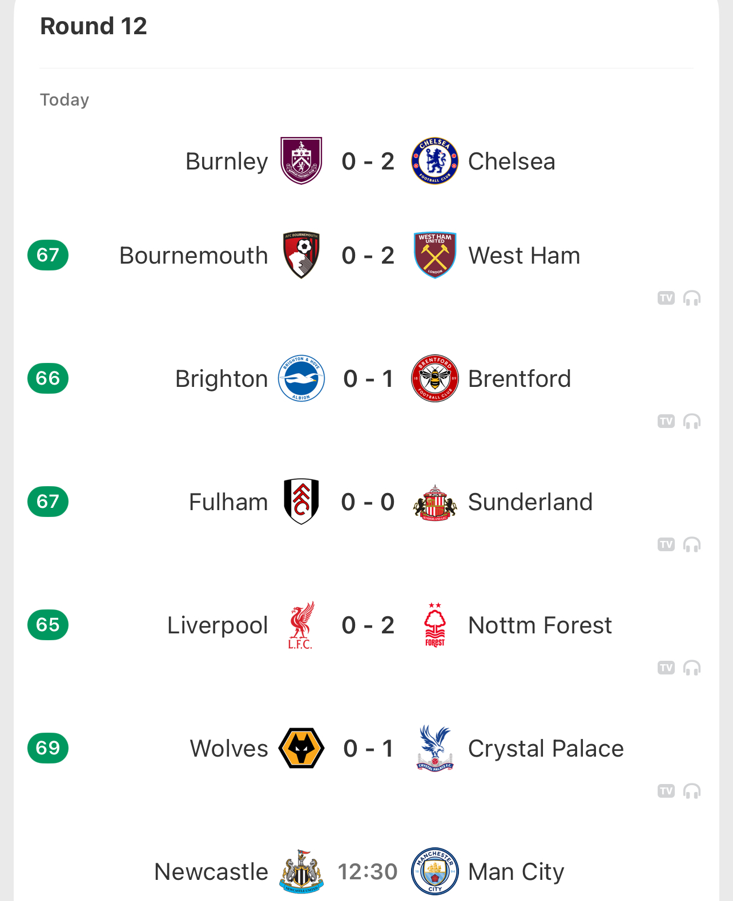Tap the Wolves wolf-head crest
This screenshot has width=733, height=901.
pos(301,748)
